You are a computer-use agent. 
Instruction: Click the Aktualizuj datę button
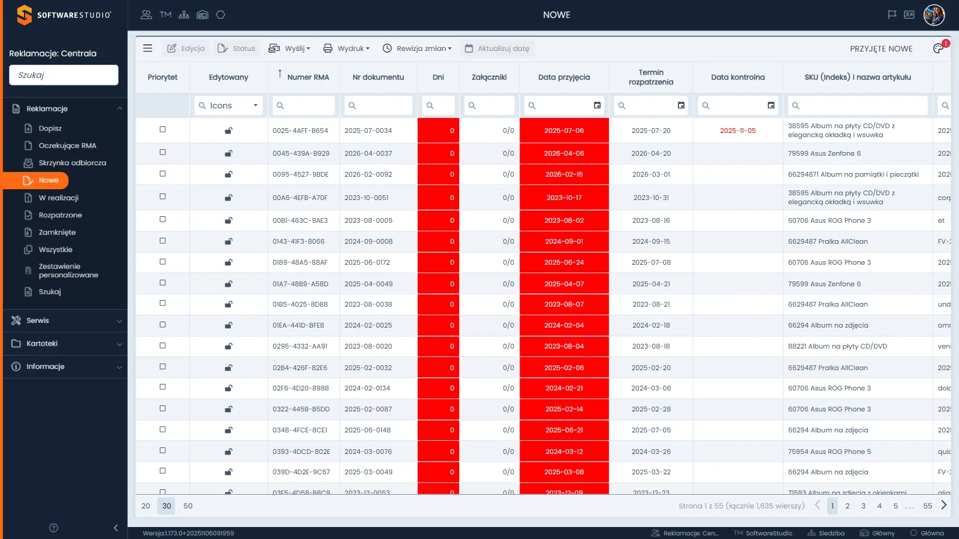coord(497,49)
